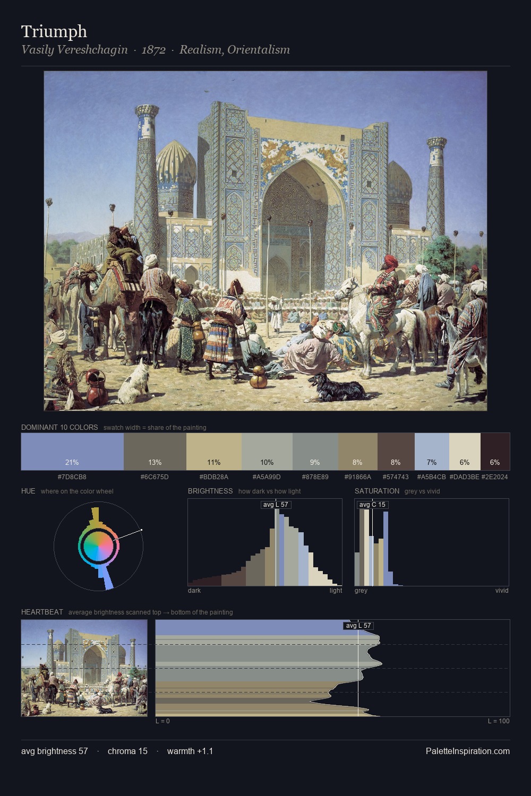531x796 pixels.
Task: Click the 'BRIGHTNESS' section heading
Action: tap(210, 491)
